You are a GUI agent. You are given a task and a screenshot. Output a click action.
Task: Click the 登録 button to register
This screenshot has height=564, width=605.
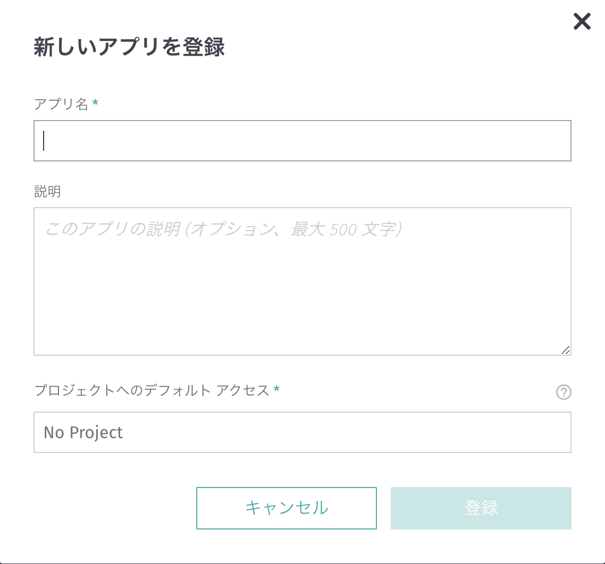pos(481,508)
